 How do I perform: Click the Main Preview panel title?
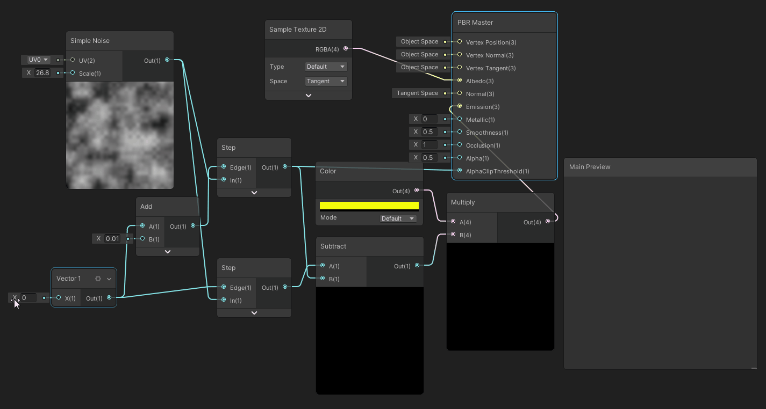point(590,167)
